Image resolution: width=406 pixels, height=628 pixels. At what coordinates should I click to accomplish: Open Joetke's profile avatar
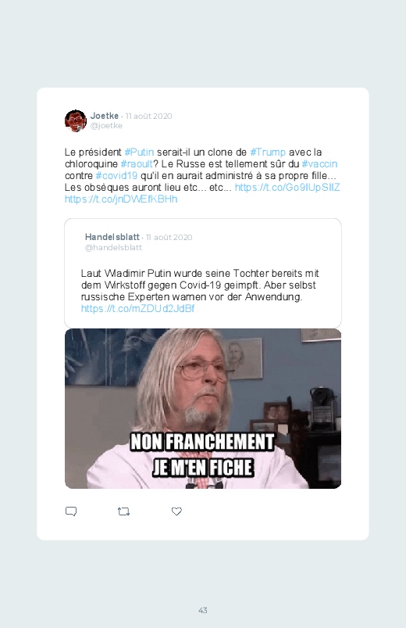(76, 120)
